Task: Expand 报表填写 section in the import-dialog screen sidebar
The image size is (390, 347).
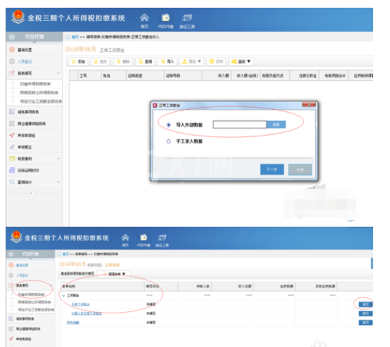Action: point(59,73)
